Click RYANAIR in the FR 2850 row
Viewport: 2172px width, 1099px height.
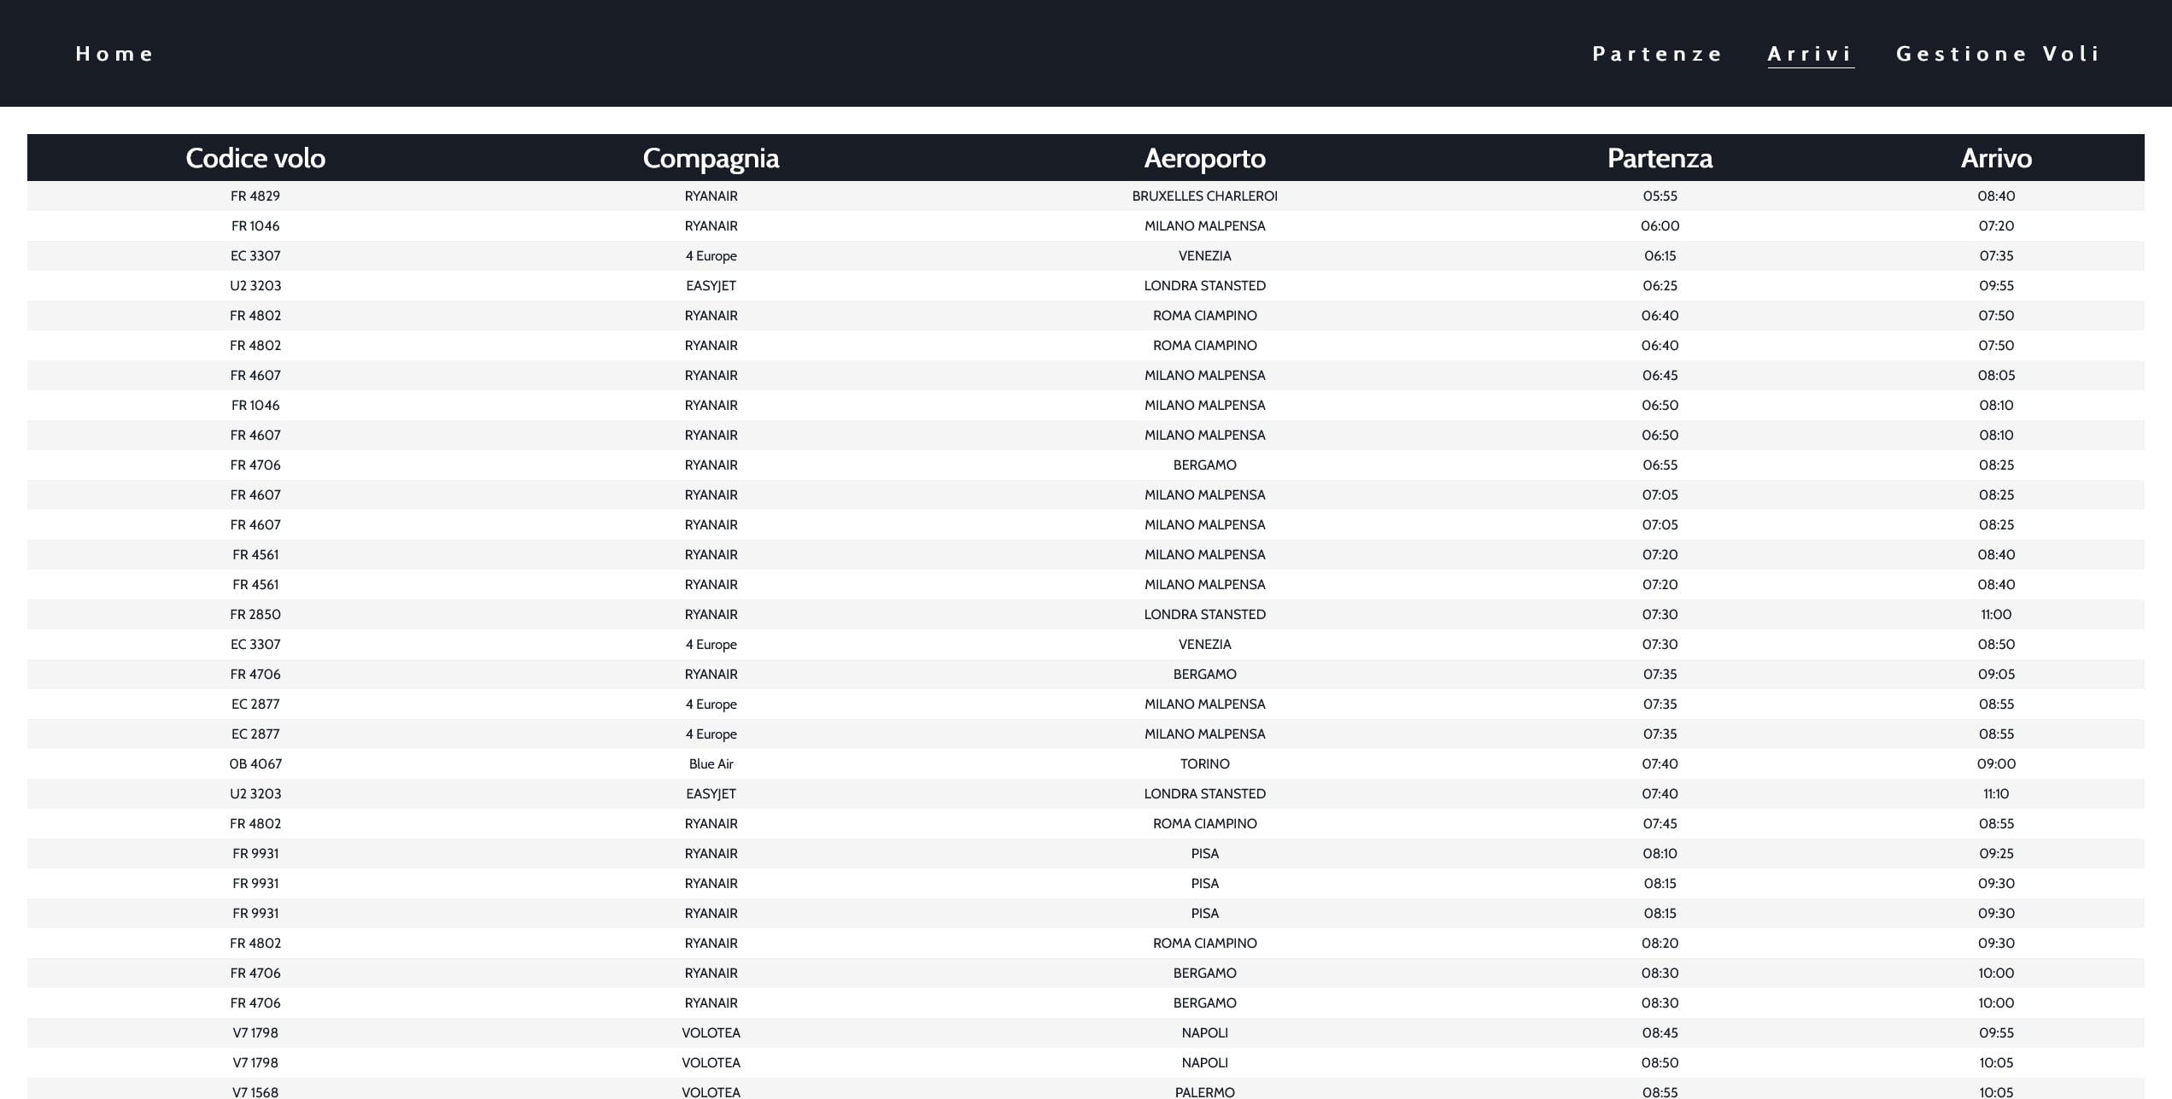point(711,614)
